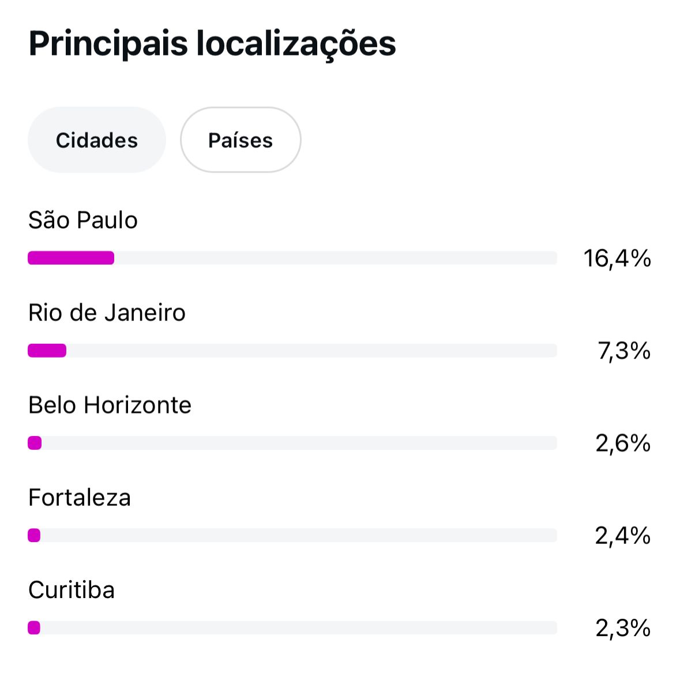Click the magenta dot on Curitiba bar

(34, 628)
